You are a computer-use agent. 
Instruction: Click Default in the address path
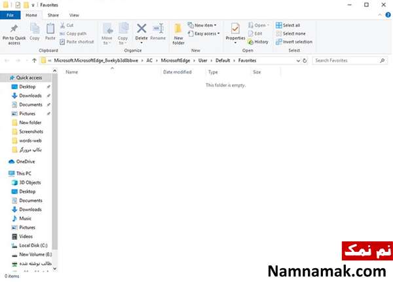[x=223, y=60]
